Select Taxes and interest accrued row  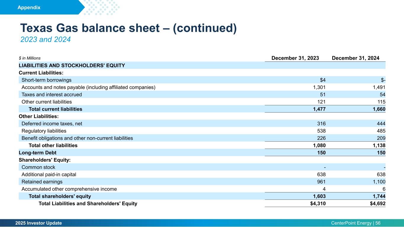pos(202,95)
